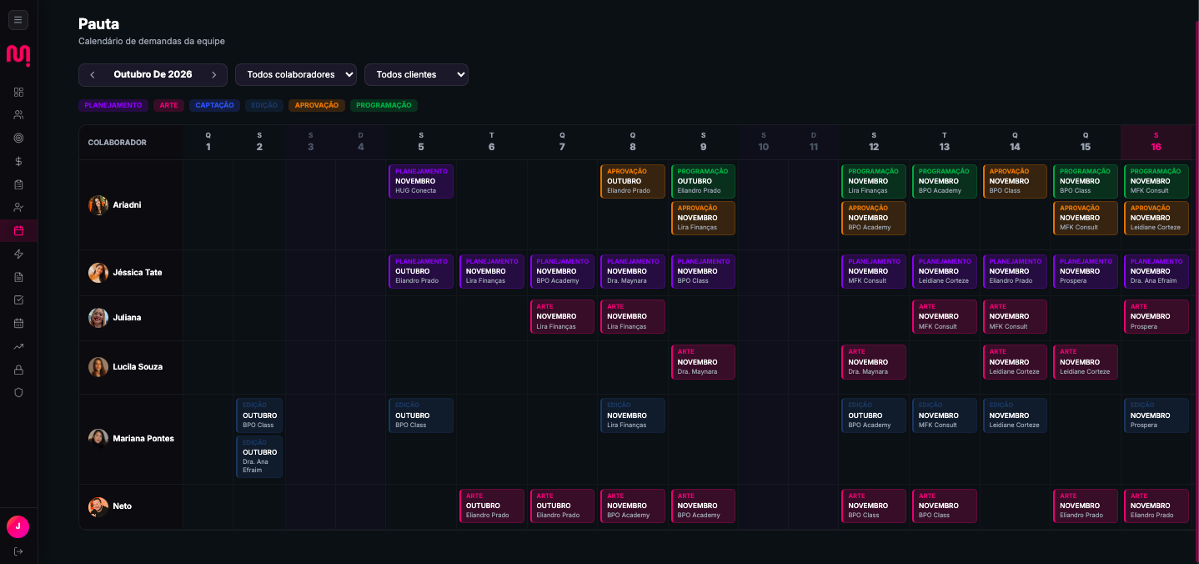Viewport: 1199px width, 564px height.
Task: Click Juliana's profile avatar
Action: tap(98, 318)
